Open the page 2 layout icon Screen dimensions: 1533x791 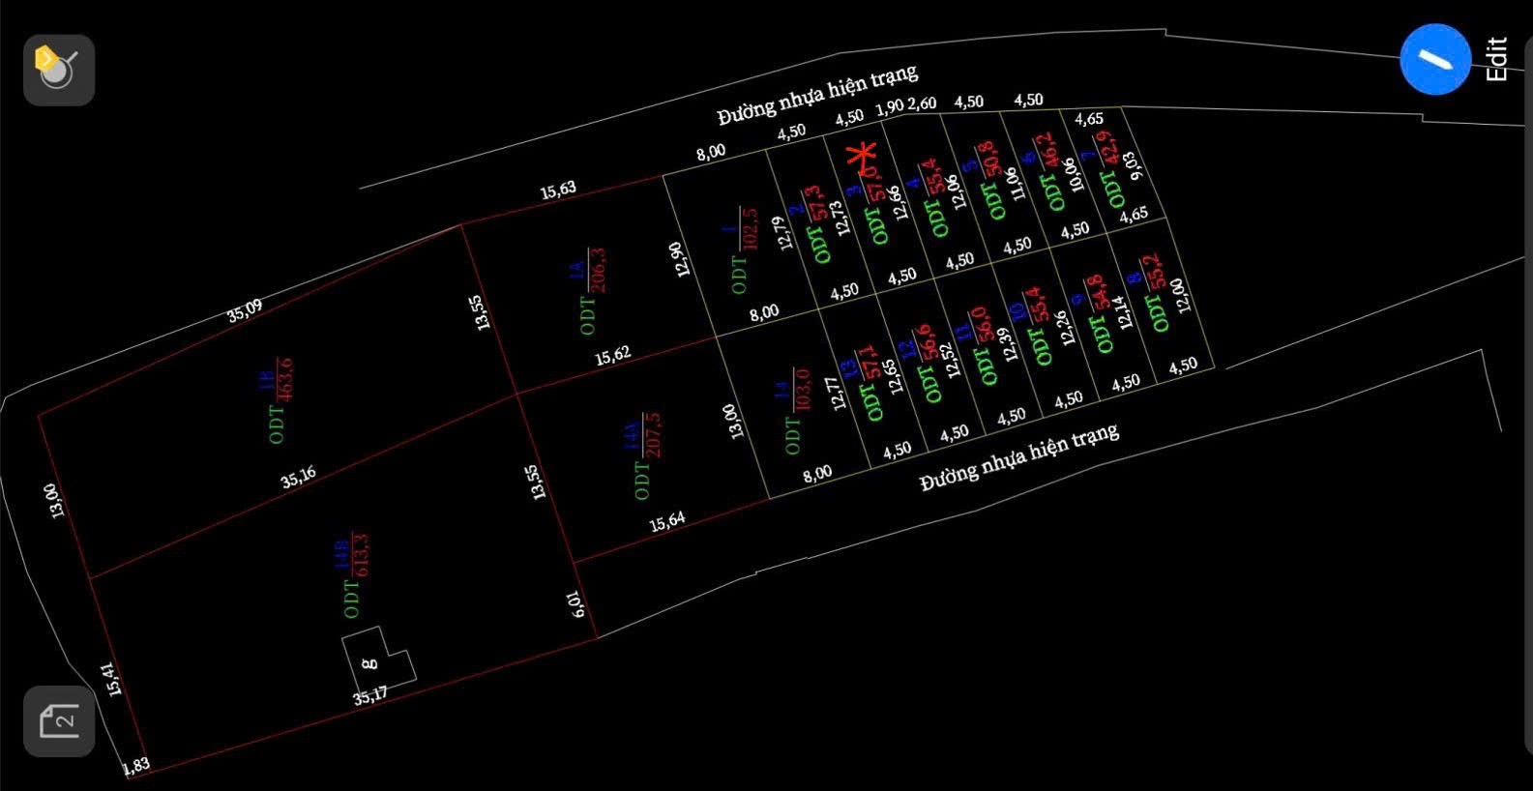[58, 721]
